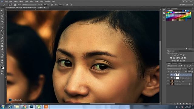The width and height of the screenshot is (194, 109).
Task: Add a Vibrance adjustment
Action: click(x=184, y=55)
